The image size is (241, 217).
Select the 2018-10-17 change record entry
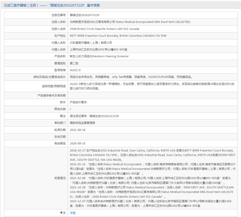pyautogui.click(x=153, y=155)
